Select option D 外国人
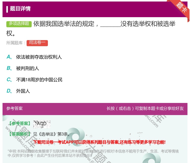This screenshot has width=190, height=163. click(18, 91)
